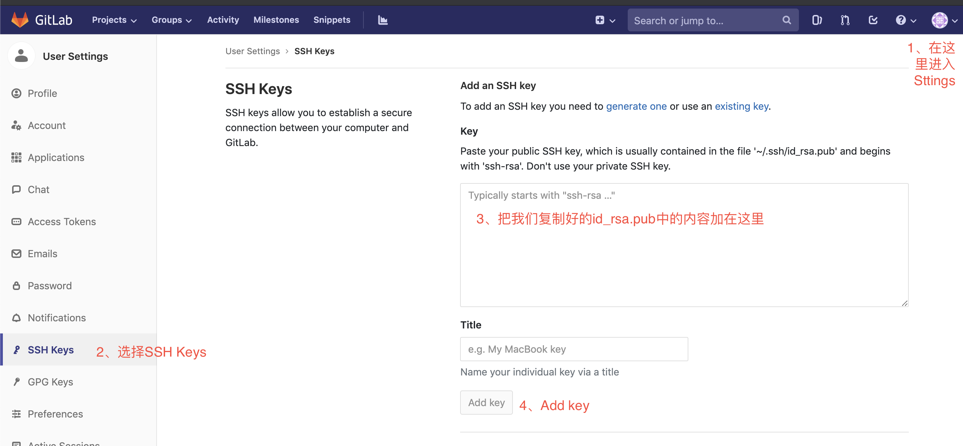Click the GPG Keys key icon
963x446 pixels.
16,382
